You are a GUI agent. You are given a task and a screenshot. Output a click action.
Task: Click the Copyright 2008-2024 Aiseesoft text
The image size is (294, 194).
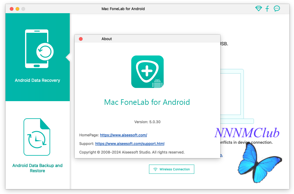[132, 152]
